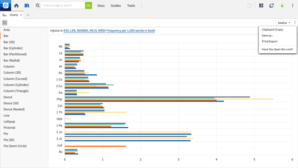Close the Charts tab
This screenshot has width=298, height=168.
tap(21, 15)
